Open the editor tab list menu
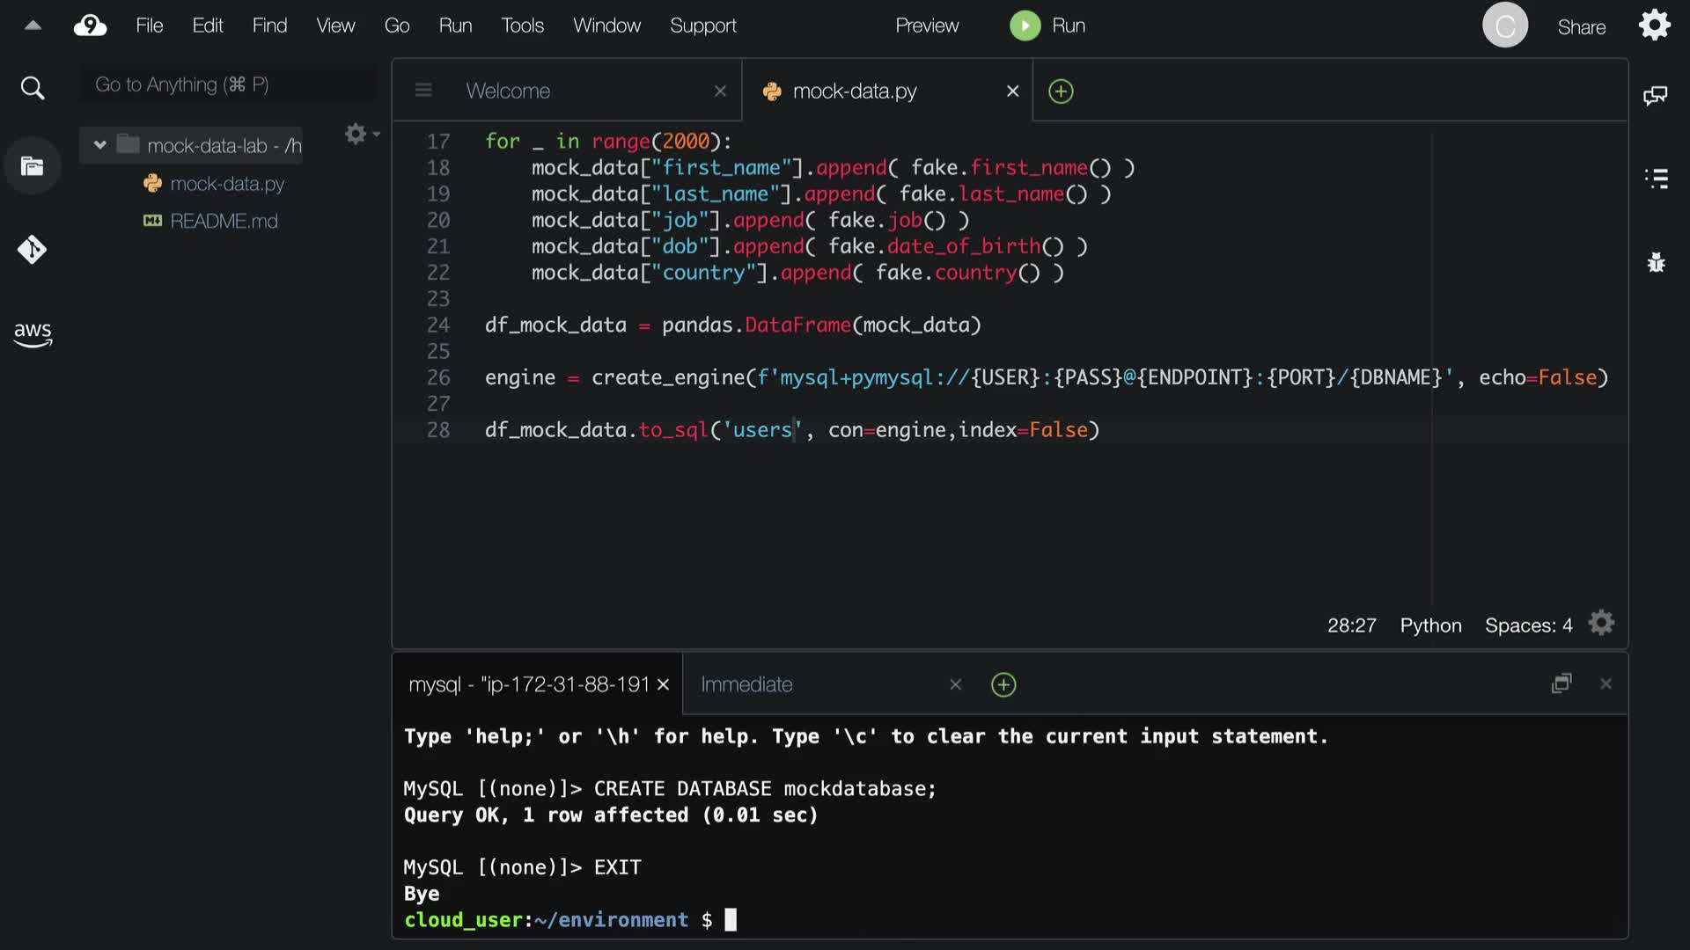The height and width of the screenshot is (950, 1690). 423,91
